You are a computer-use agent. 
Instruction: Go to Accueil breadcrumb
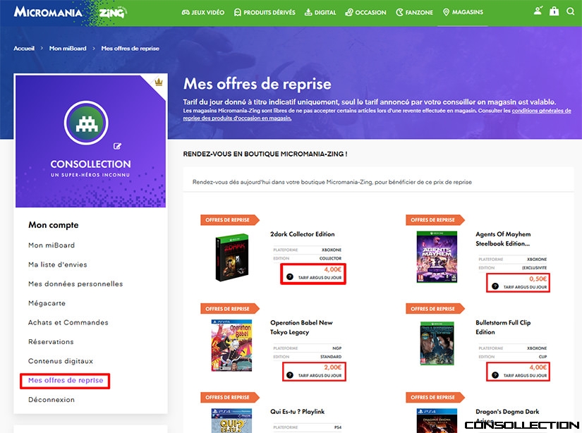24,48
